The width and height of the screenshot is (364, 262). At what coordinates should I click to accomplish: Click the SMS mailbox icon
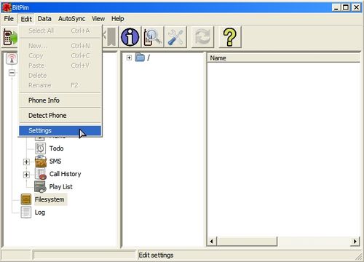(41, 161)
